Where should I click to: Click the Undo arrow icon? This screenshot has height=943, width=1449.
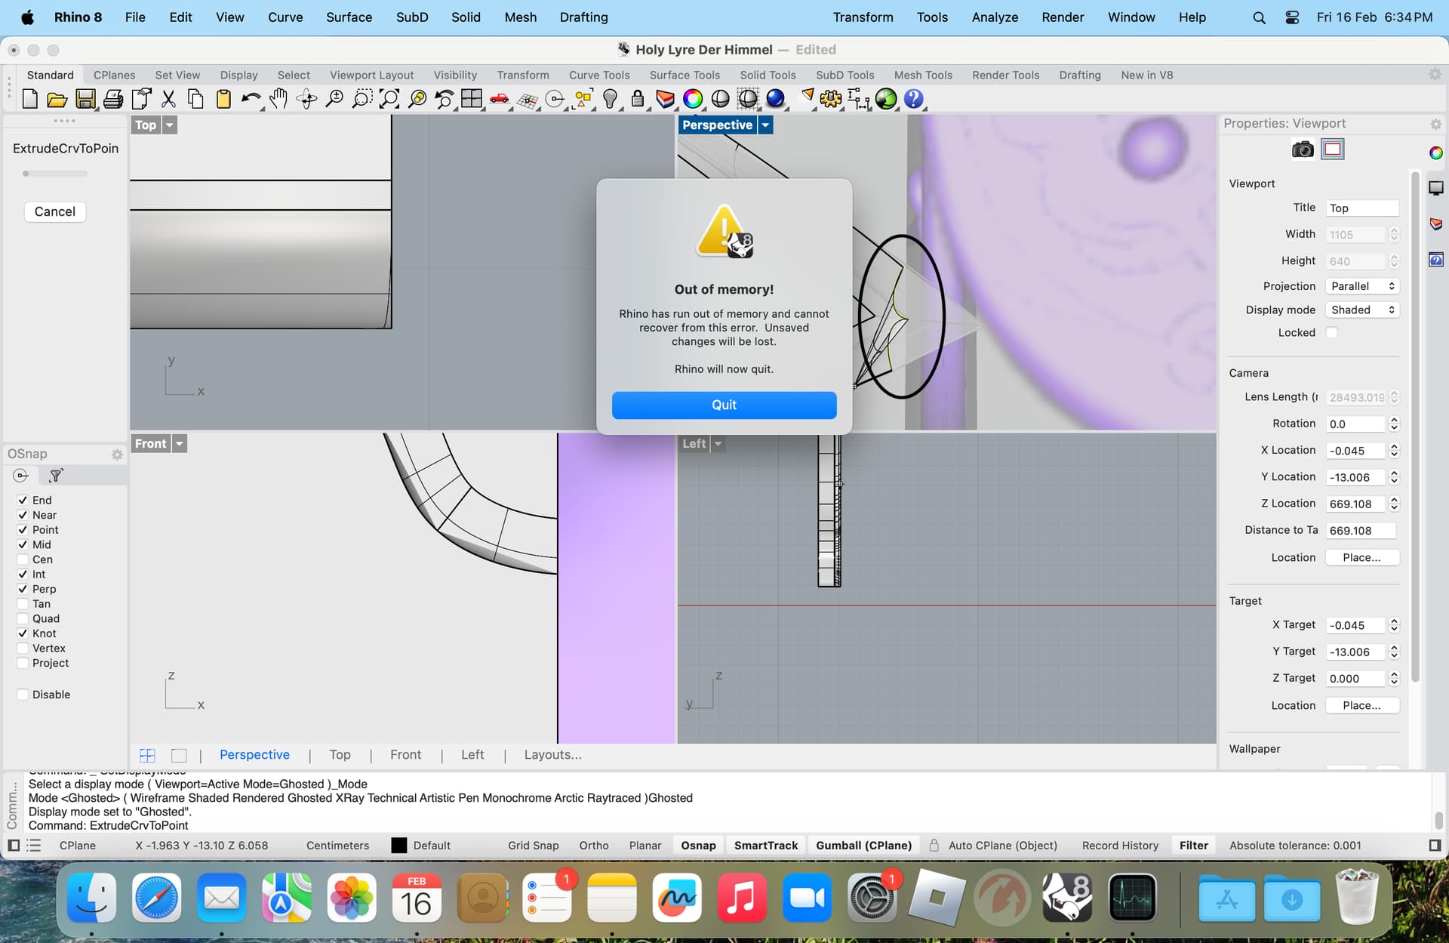(x=250, y=99)
